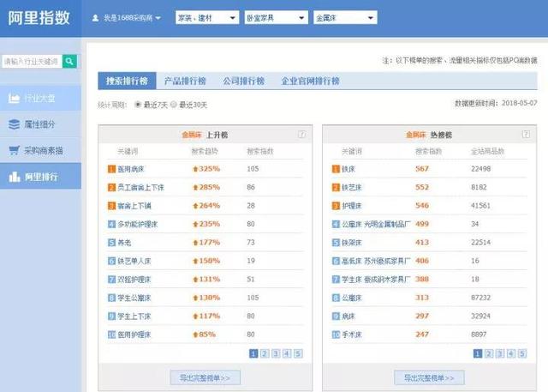Viewport: 548px width, 392px height.
Task: Click the up arrow next to 325%
Action: point(195,169)
